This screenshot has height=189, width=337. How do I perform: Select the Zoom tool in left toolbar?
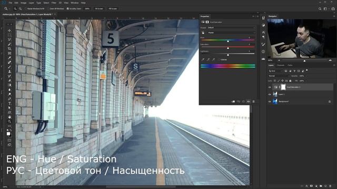pos(9,121)
